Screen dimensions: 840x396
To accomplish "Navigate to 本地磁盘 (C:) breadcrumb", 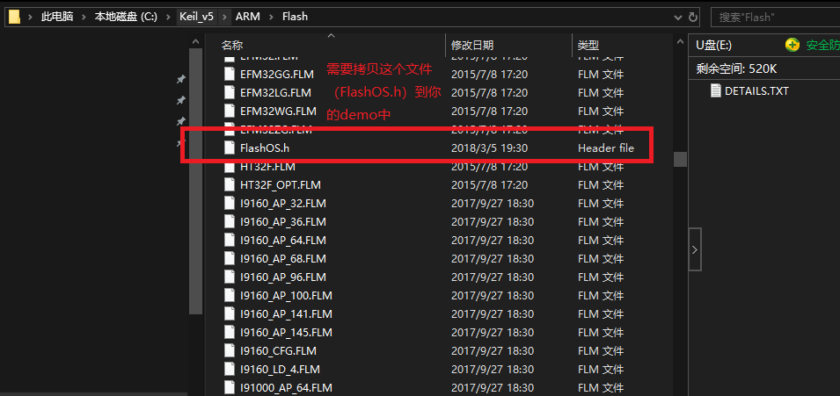I will [126, 17].
